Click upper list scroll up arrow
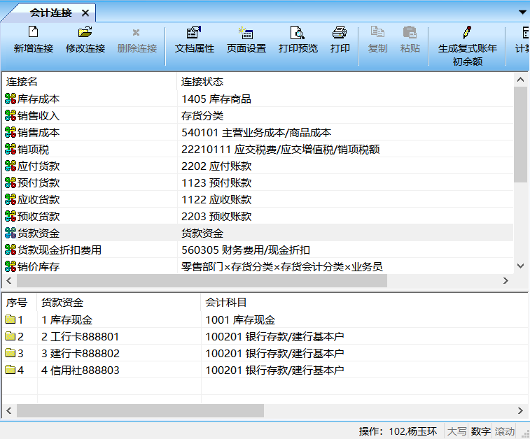Image resolution: width=530 pixels, height=439 pixels. click(520, 80)
